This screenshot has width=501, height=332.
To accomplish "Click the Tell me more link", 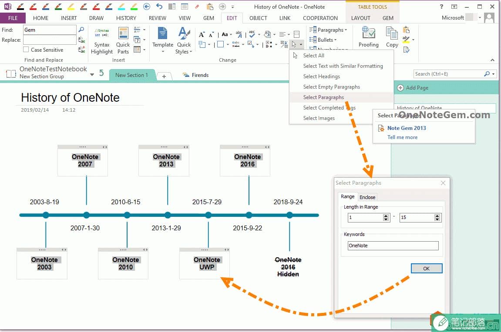I will pos(402,137).
